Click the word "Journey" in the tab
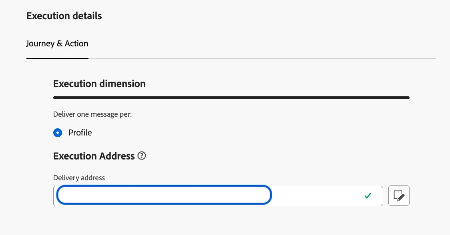Screen dimensions: 450x235 click(40, 44)
